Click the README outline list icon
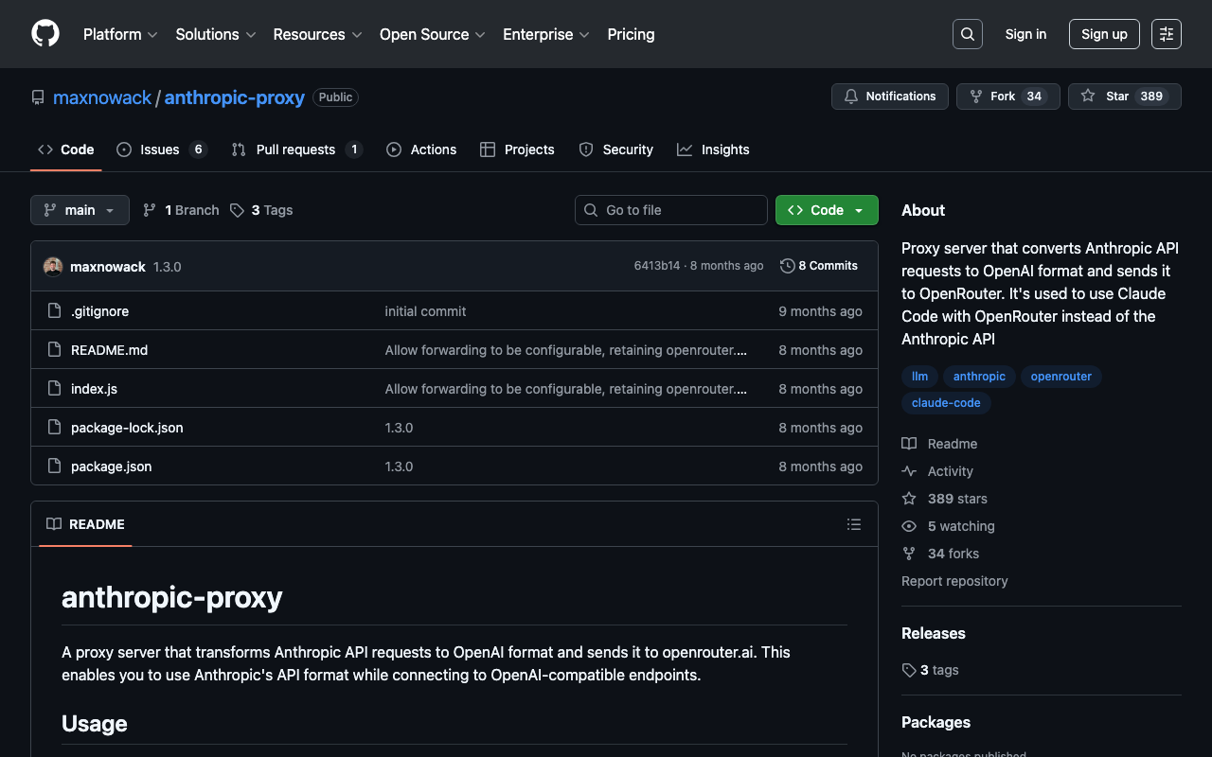 854,524
